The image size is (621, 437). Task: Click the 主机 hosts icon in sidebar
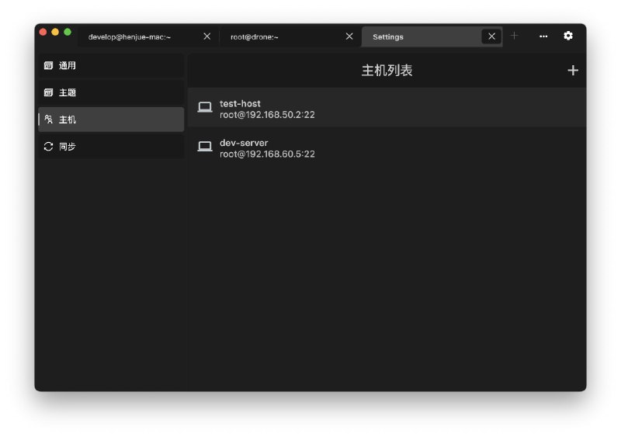click(48, 120)
